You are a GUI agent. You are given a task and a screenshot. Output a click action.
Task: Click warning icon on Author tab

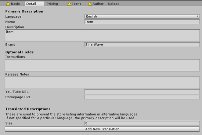pos(90,4)
